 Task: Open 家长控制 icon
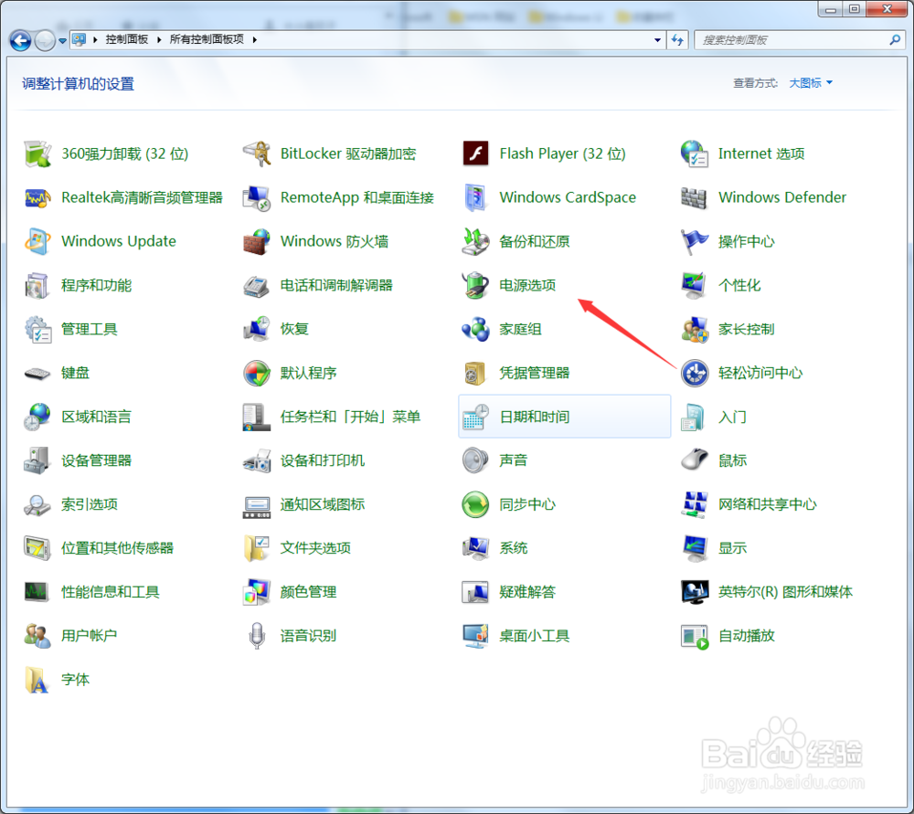695,329
